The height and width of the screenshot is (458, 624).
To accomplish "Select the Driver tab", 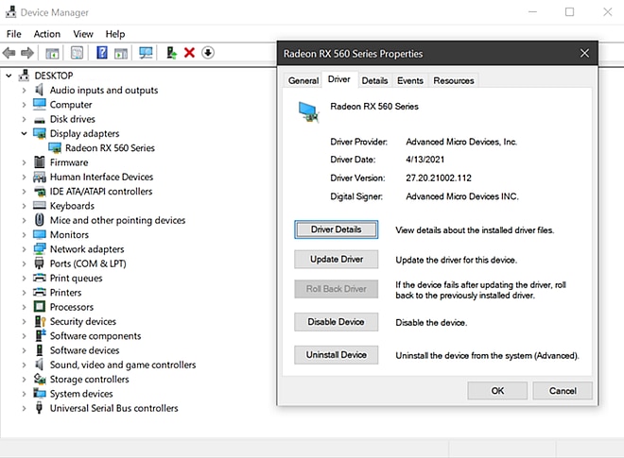I will pyautogui.click(x=339, y=79).
